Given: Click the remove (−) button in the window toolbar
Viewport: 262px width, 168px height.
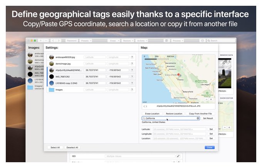Looking at the screenshot, I should [46, 40].
